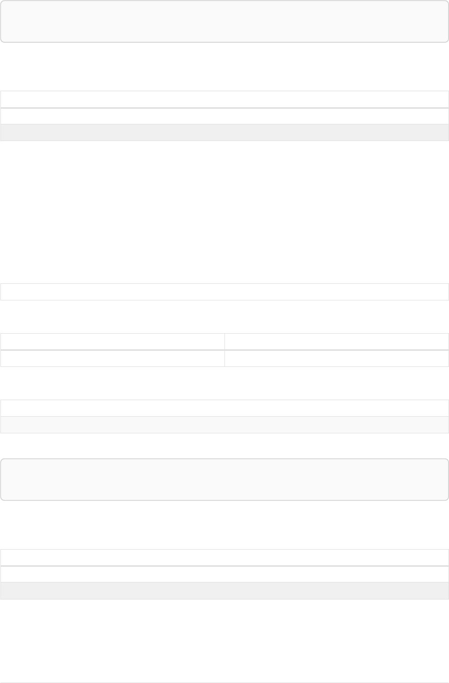Click the upper rounded gray panel

coord(224,21)
